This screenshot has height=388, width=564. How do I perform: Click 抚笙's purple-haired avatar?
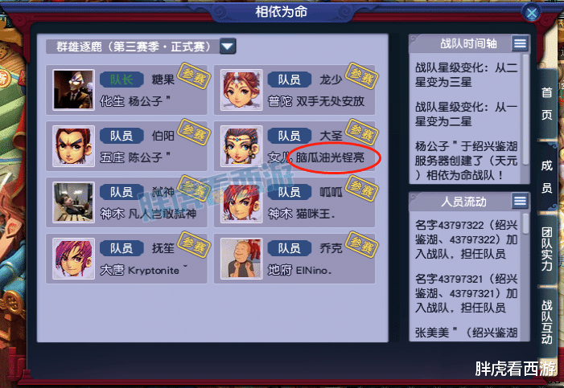[73, 259]
